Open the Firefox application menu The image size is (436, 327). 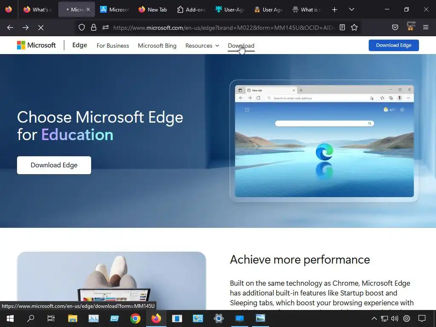(426, 27)
